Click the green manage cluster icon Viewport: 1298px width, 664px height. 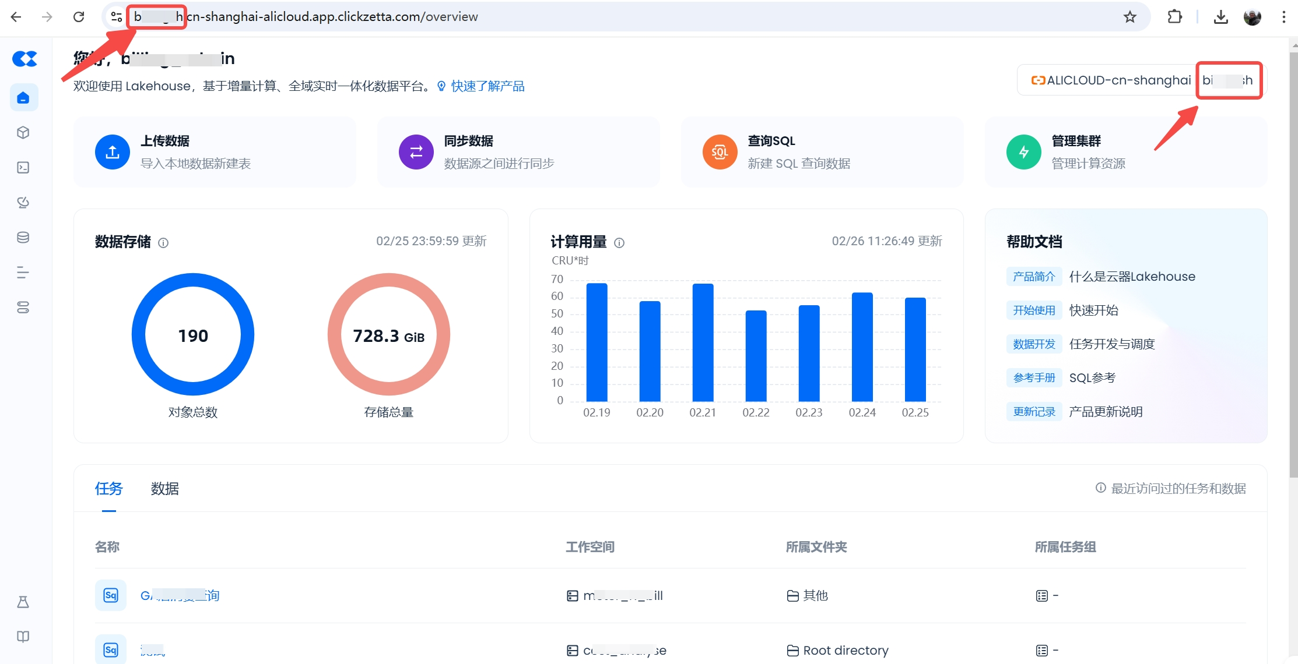[1023, 152]
